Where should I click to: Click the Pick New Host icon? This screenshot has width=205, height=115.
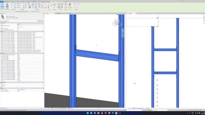click(70, 5)
